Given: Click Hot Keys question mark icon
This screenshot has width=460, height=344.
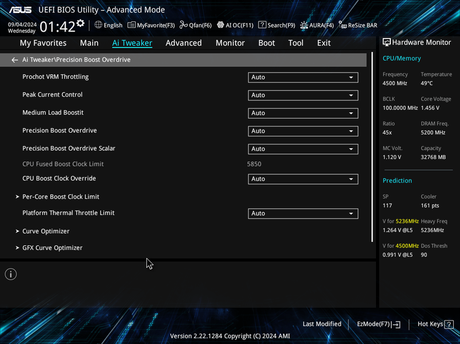Looking at the screenshot, I should pos(449,324).
